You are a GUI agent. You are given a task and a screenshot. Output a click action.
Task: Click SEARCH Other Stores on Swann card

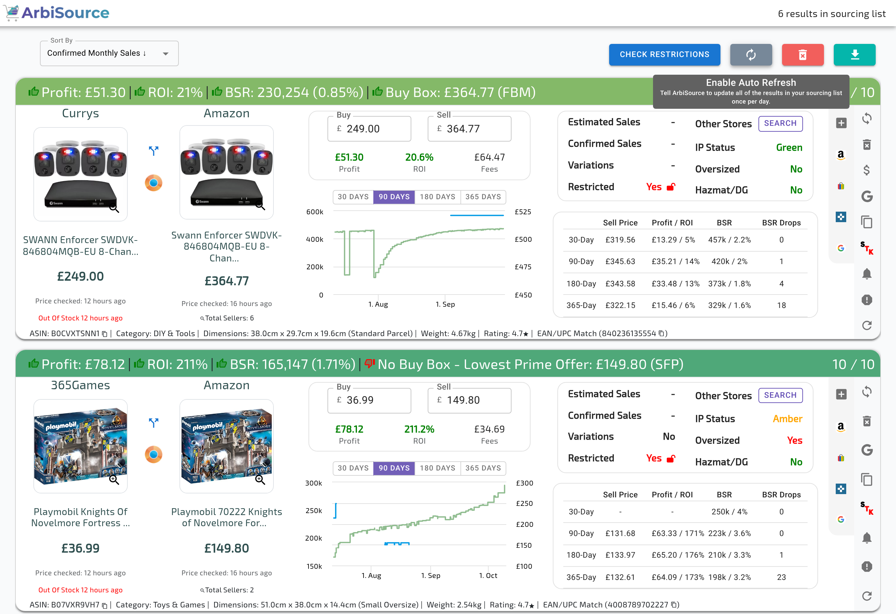point(780,124)
